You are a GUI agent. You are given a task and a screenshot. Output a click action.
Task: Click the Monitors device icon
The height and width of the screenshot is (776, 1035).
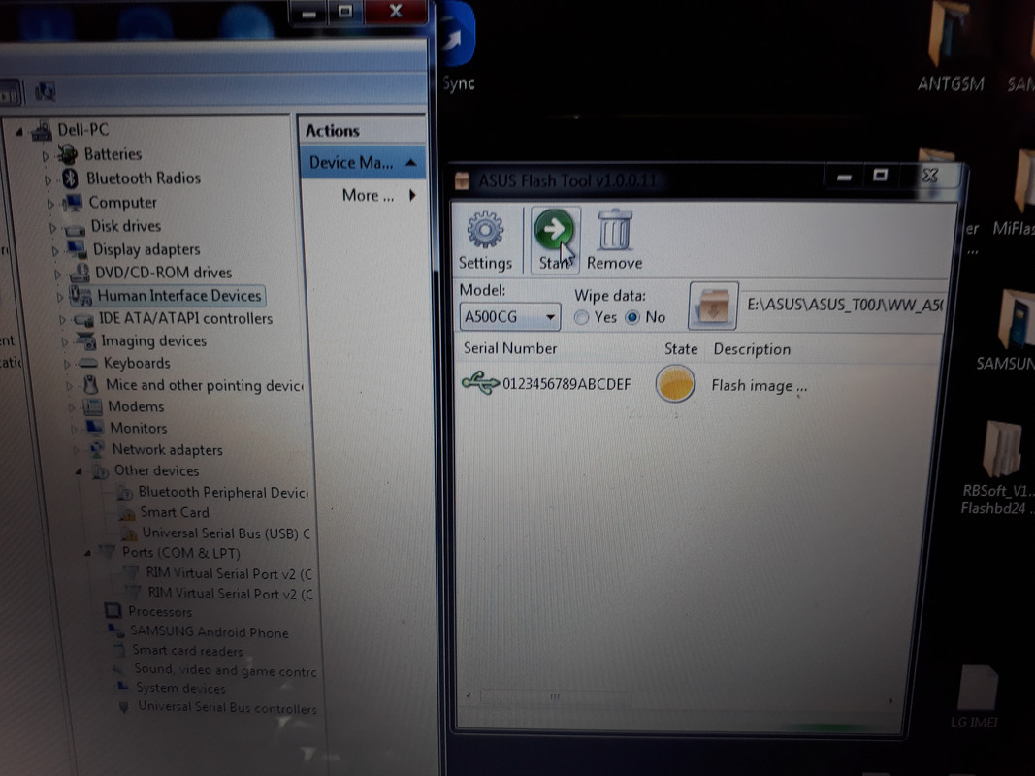tap(94, 428)
